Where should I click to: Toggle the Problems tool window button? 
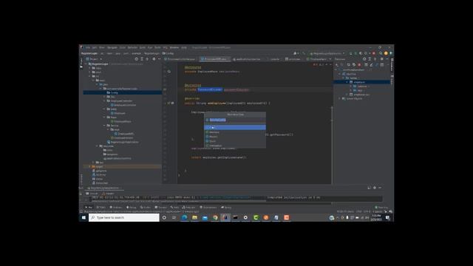tap(115, 208)
